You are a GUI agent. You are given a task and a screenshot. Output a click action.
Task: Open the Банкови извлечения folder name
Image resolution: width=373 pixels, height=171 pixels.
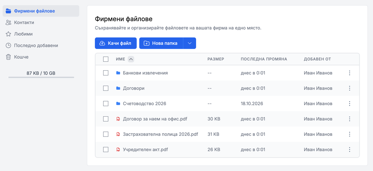[x=145, y=73]
